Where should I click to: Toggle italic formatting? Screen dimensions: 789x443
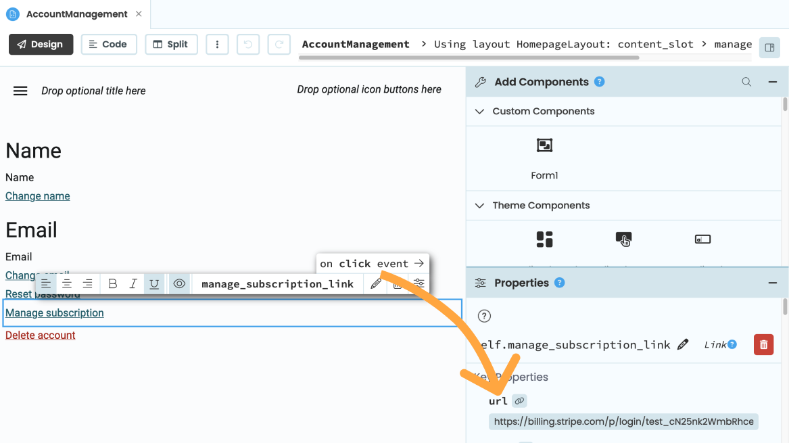click(x=133, y=284)
